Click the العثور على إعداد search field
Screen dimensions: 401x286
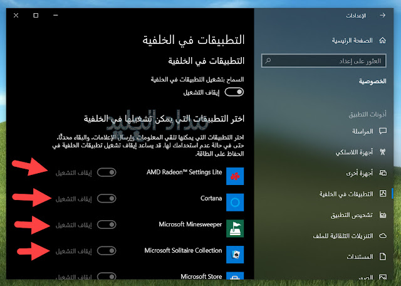click(324, 61)
